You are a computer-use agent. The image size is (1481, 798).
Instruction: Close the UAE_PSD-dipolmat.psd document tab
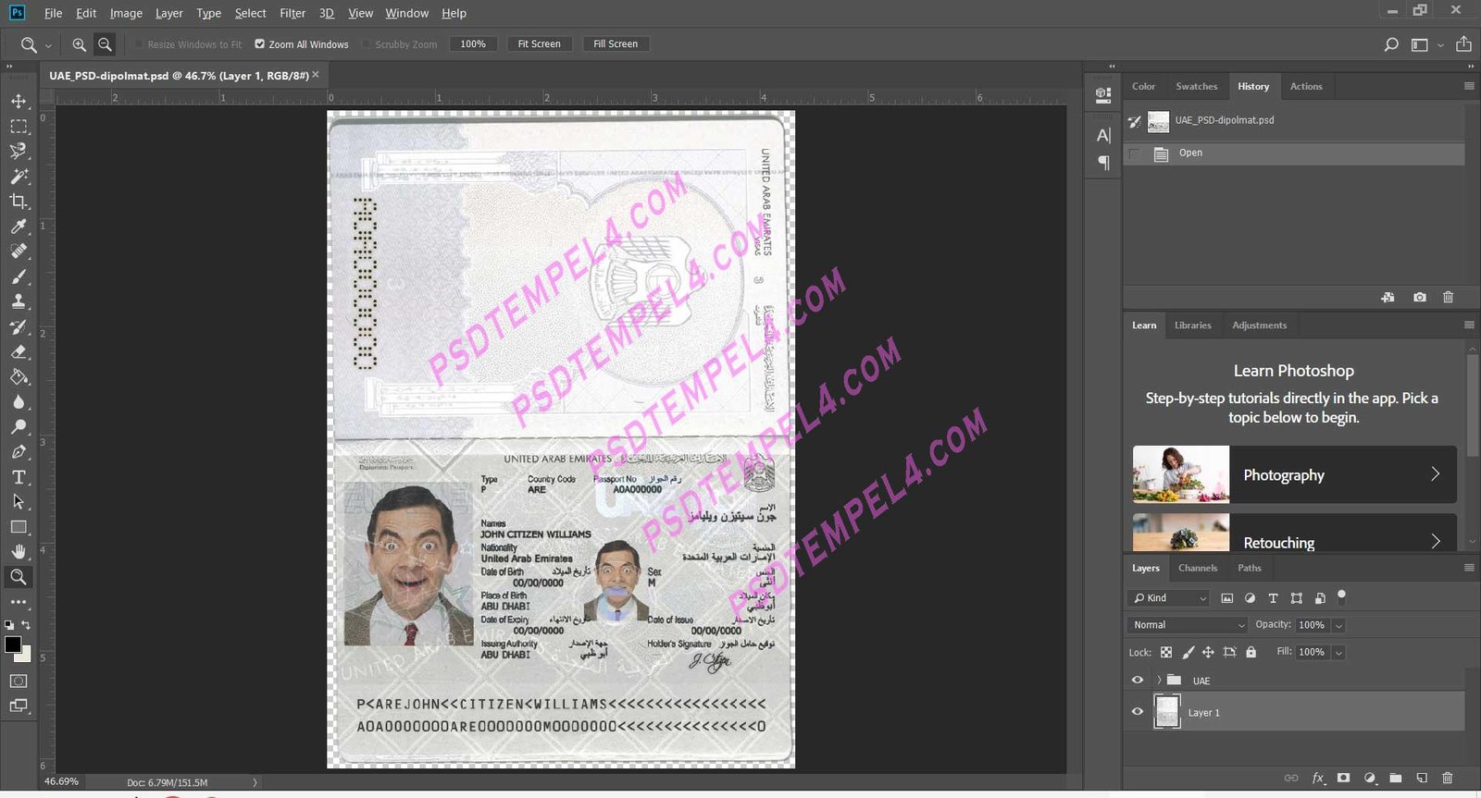tap(316, 75)
